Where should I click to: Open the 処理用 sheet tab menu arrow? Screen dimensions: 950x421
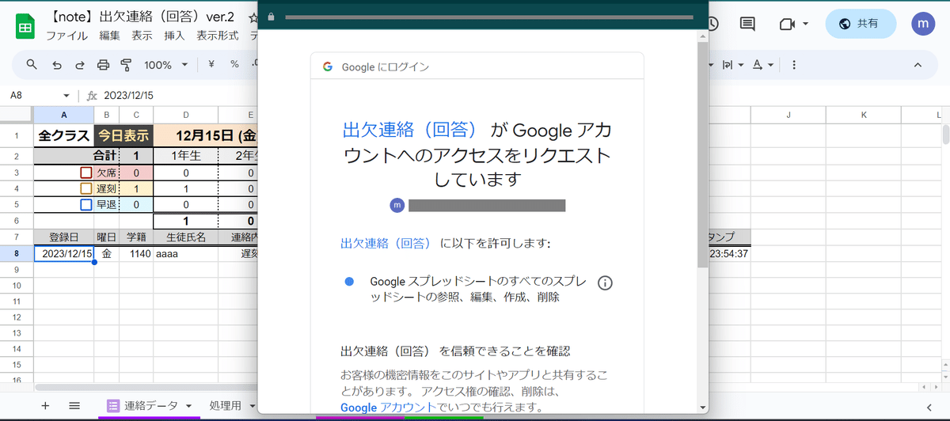(252, 406)
